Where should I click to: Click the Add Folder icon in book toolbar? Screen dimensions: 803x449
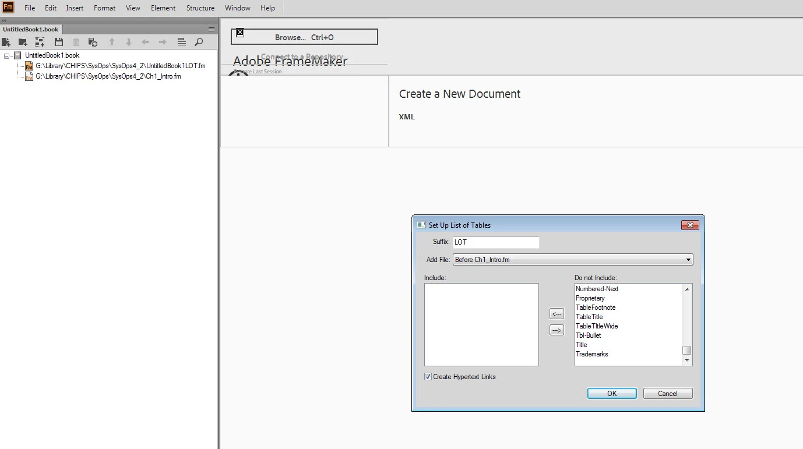coord(23,42)
